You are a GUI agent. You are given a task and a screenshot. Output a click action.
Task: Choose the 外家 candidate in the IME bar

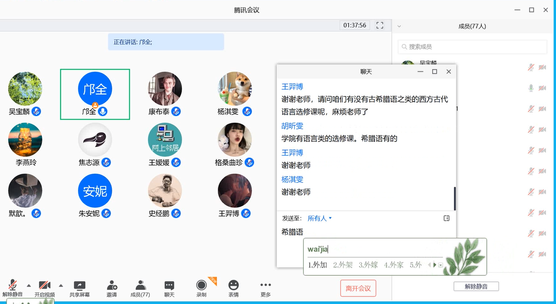394,265
